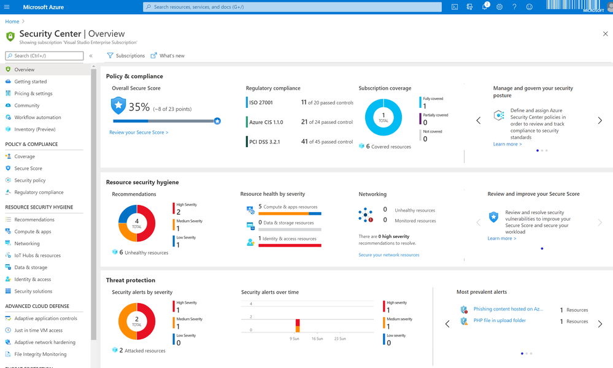
Task: Click ISO 27001 compliance row
Action: [299, 102]
